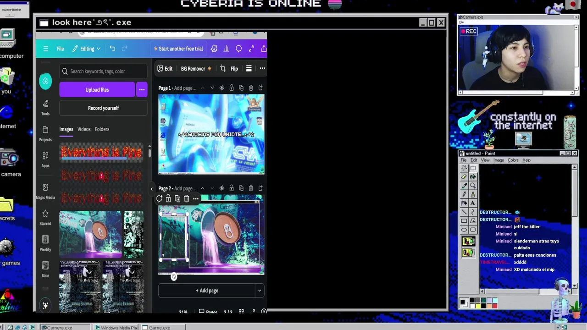587x330 pixels.
Task: Open the line weight position icon
Action: [x=249, y=68]
